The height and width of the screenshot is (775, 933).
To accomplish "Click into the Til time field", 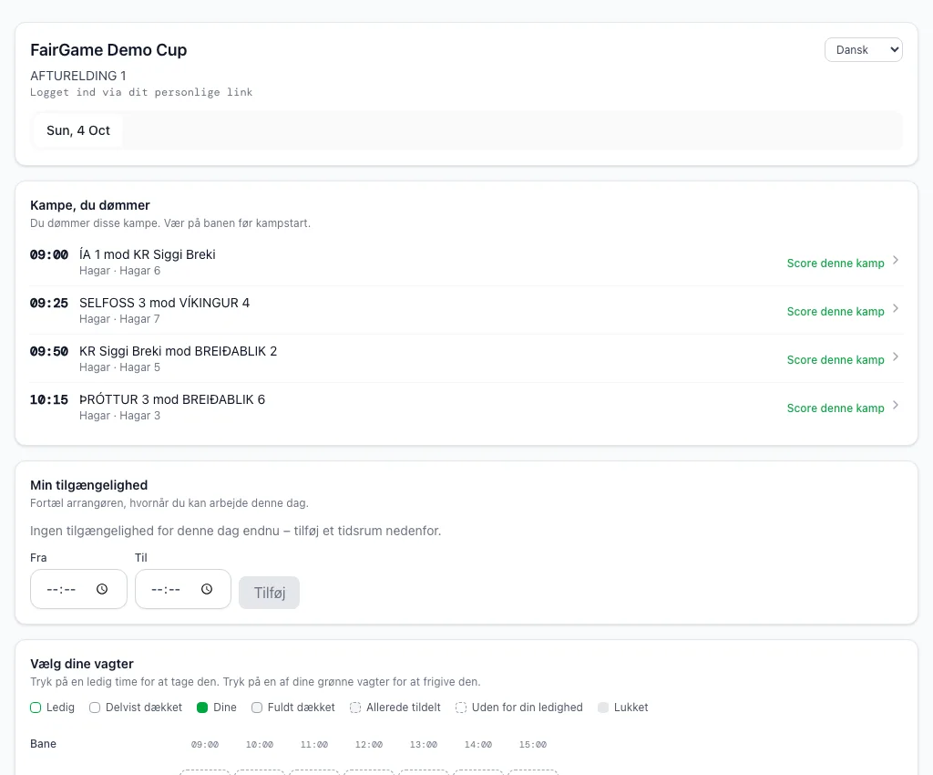I will (182, 589).
